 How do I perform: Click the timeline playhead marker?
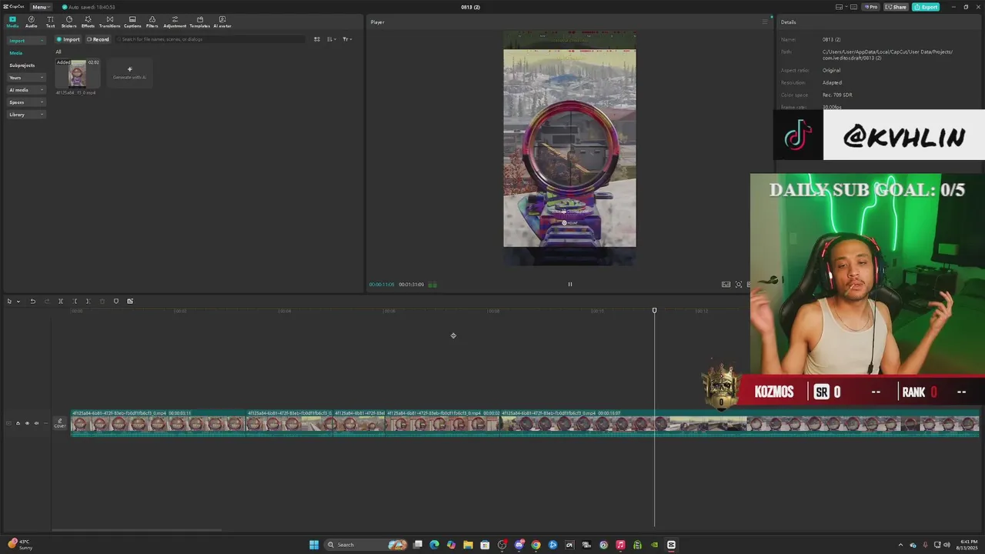point(654,311)
